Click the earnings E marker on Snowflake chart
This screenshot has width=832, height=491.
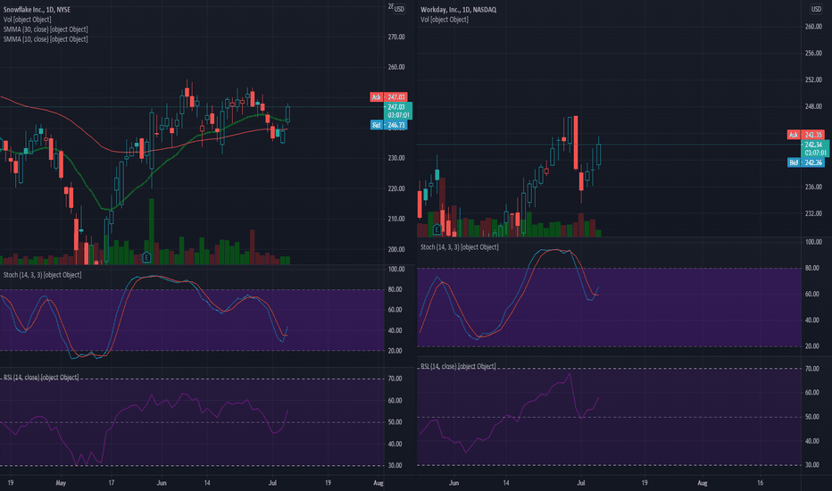(147, 258)
